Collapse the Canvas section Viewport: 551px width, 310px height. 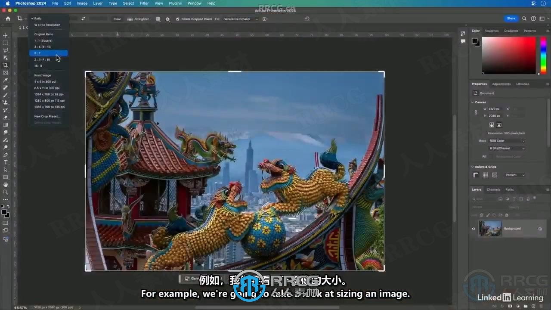[473, 102]
